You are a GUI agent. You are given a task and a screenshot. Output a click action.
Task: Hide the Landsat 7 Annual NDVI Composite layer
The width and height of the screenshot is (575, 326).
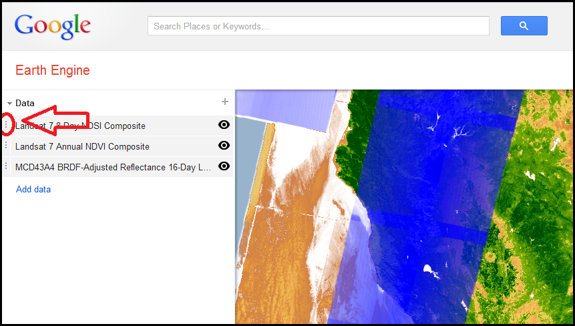point(224,146)
